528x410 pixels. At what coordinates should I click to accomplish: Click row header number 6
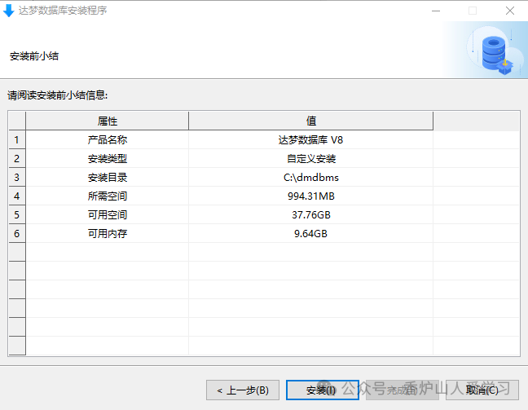[17, 233]
